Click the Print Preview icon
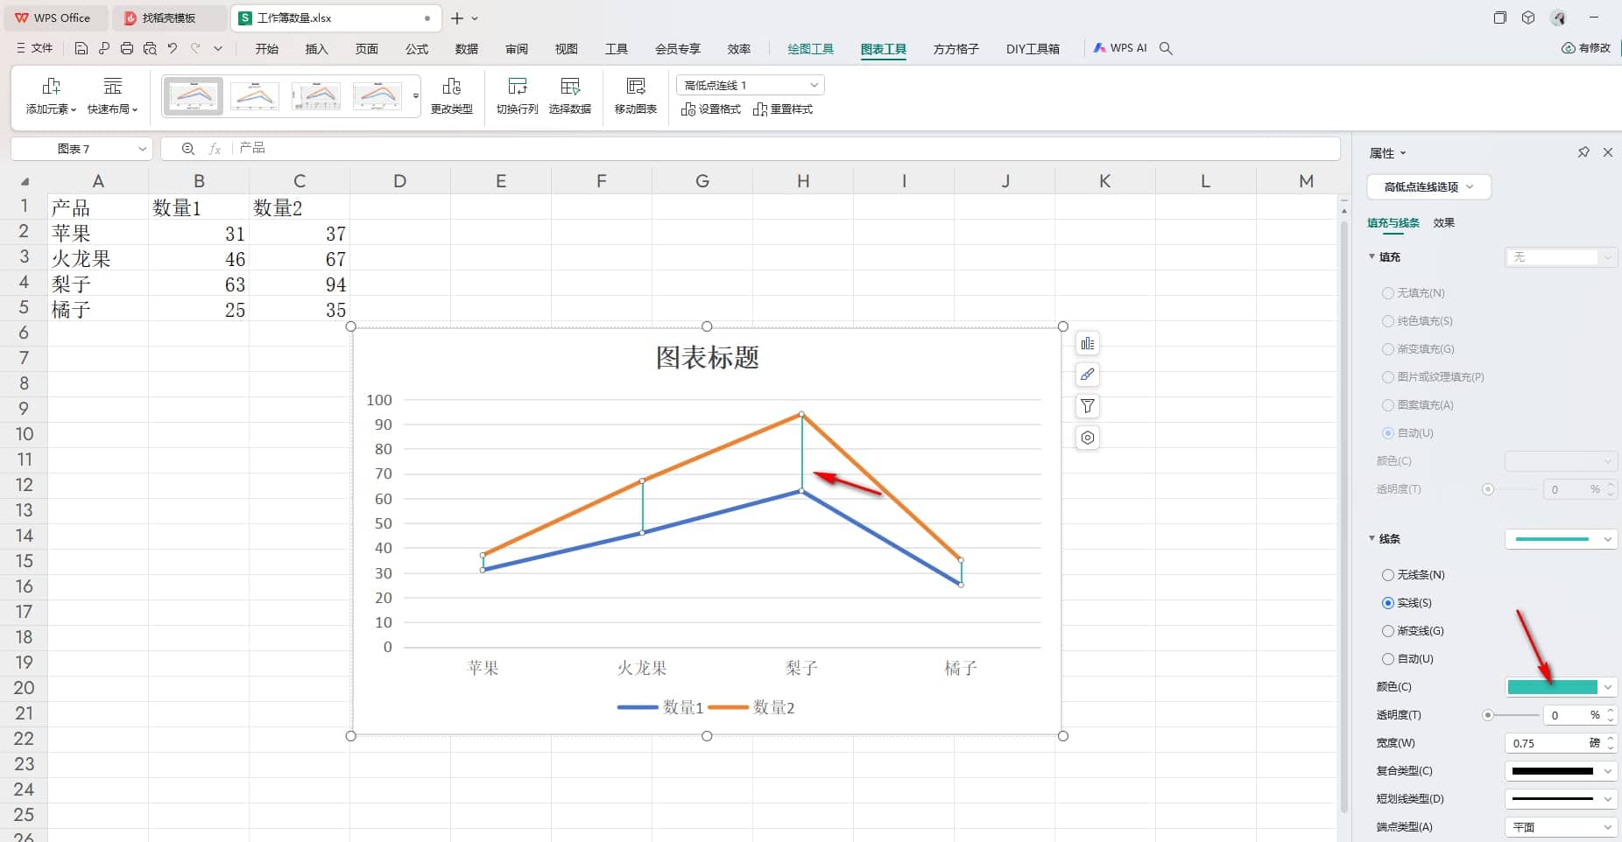Screen dimensions: 1622x842 click(150, 49)
